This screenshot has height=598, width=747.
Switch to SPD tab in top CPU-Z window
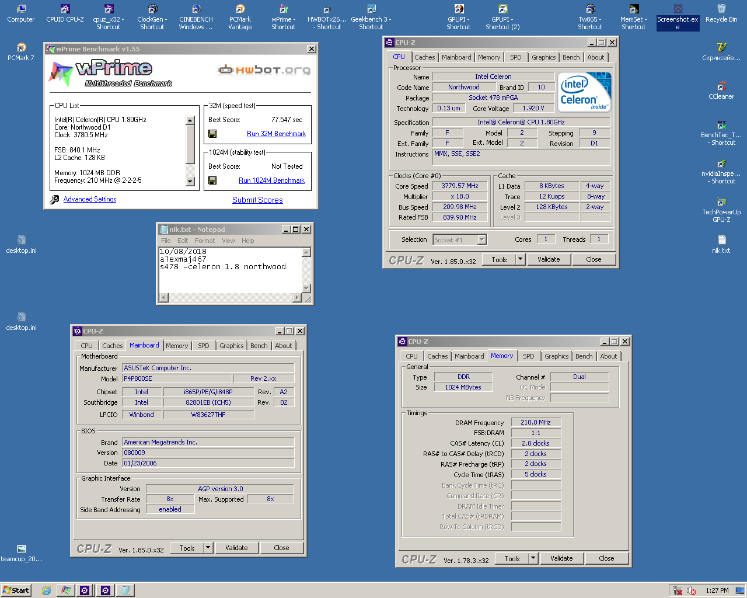(x=516, y=57)
